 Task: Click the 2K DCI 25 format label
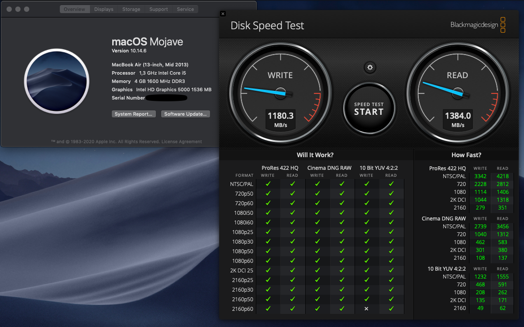coord(242,271)
